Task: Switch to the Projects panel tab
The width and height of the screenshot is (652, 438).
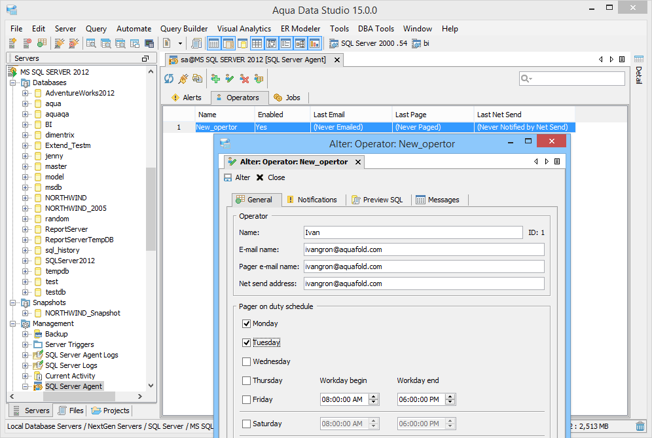Action: [x=111, y=411]
